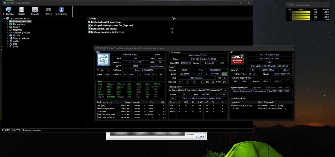This screenshot has width=335, height=157.
Task: Collapse the DESKTOP-5HOECSJ root node
Action: click(4, 18)
